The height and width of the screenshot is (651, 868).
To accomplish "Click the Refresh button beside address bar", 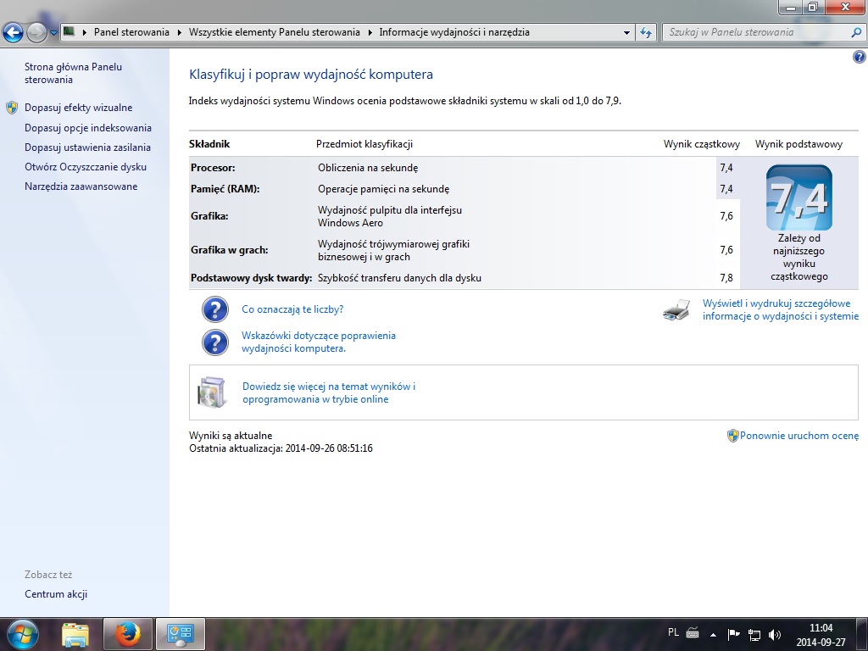I will pyautogui.click(x=645, y=32).
